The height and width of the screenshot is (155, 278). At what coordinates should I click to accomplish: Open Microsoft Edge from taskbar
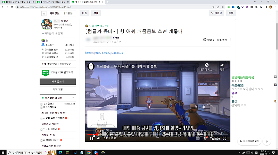(x=60, y=153)
